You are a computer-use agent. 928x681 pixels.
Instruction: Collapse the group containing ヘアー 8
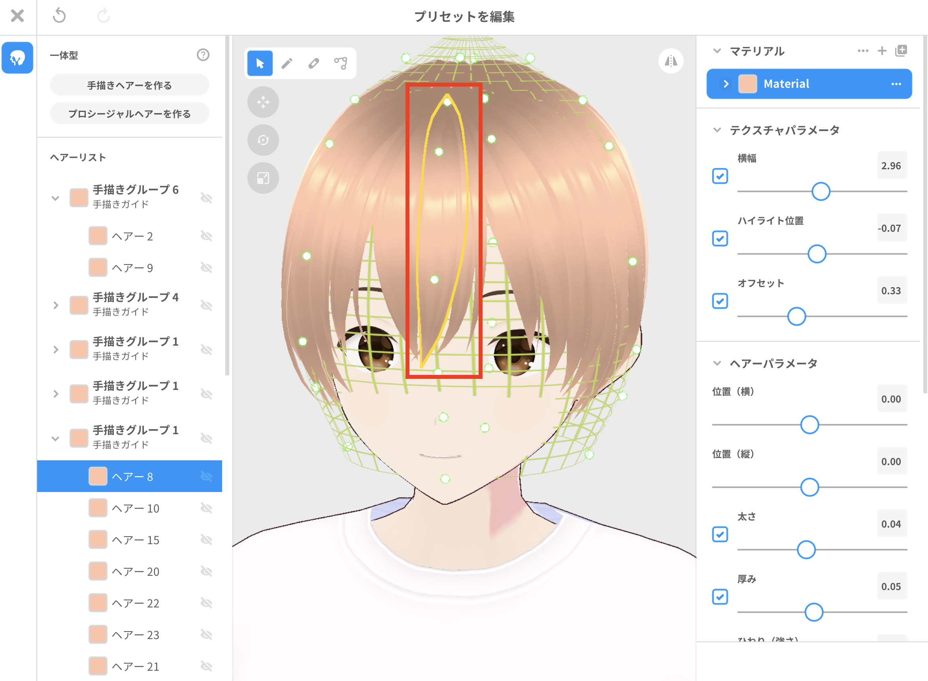point(55,438)
